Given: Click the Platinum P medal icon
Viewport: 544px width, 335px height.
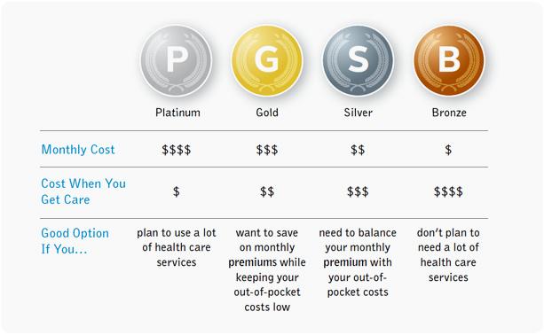Looking at the screenshot, I should click(x=177, y=60).
